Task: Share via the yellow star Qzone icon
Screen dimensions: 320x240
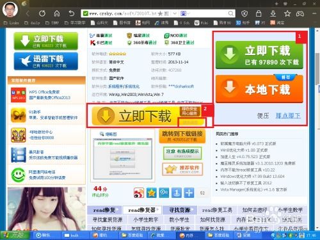Action: coord(152,193)
